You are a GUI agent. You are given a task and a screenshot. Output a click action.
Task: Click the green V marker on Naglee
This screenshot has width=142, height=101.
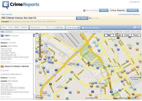pos(70,79)
